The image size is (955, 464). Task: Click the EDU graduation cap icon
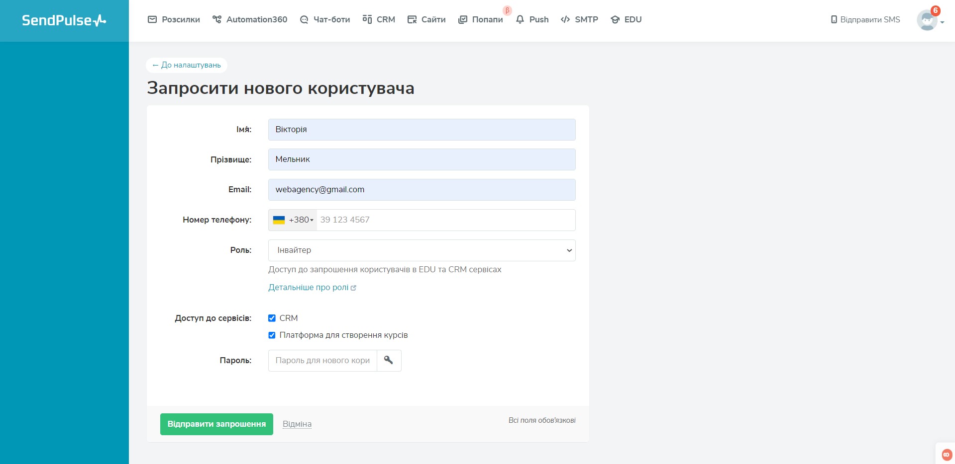(x=615, y=19)
